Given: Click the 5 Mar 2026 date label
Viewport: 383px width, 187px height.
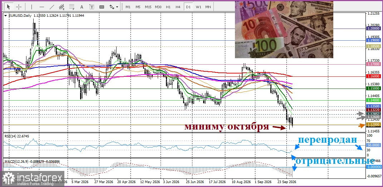Looking at the screenshot, I should 80,182.
